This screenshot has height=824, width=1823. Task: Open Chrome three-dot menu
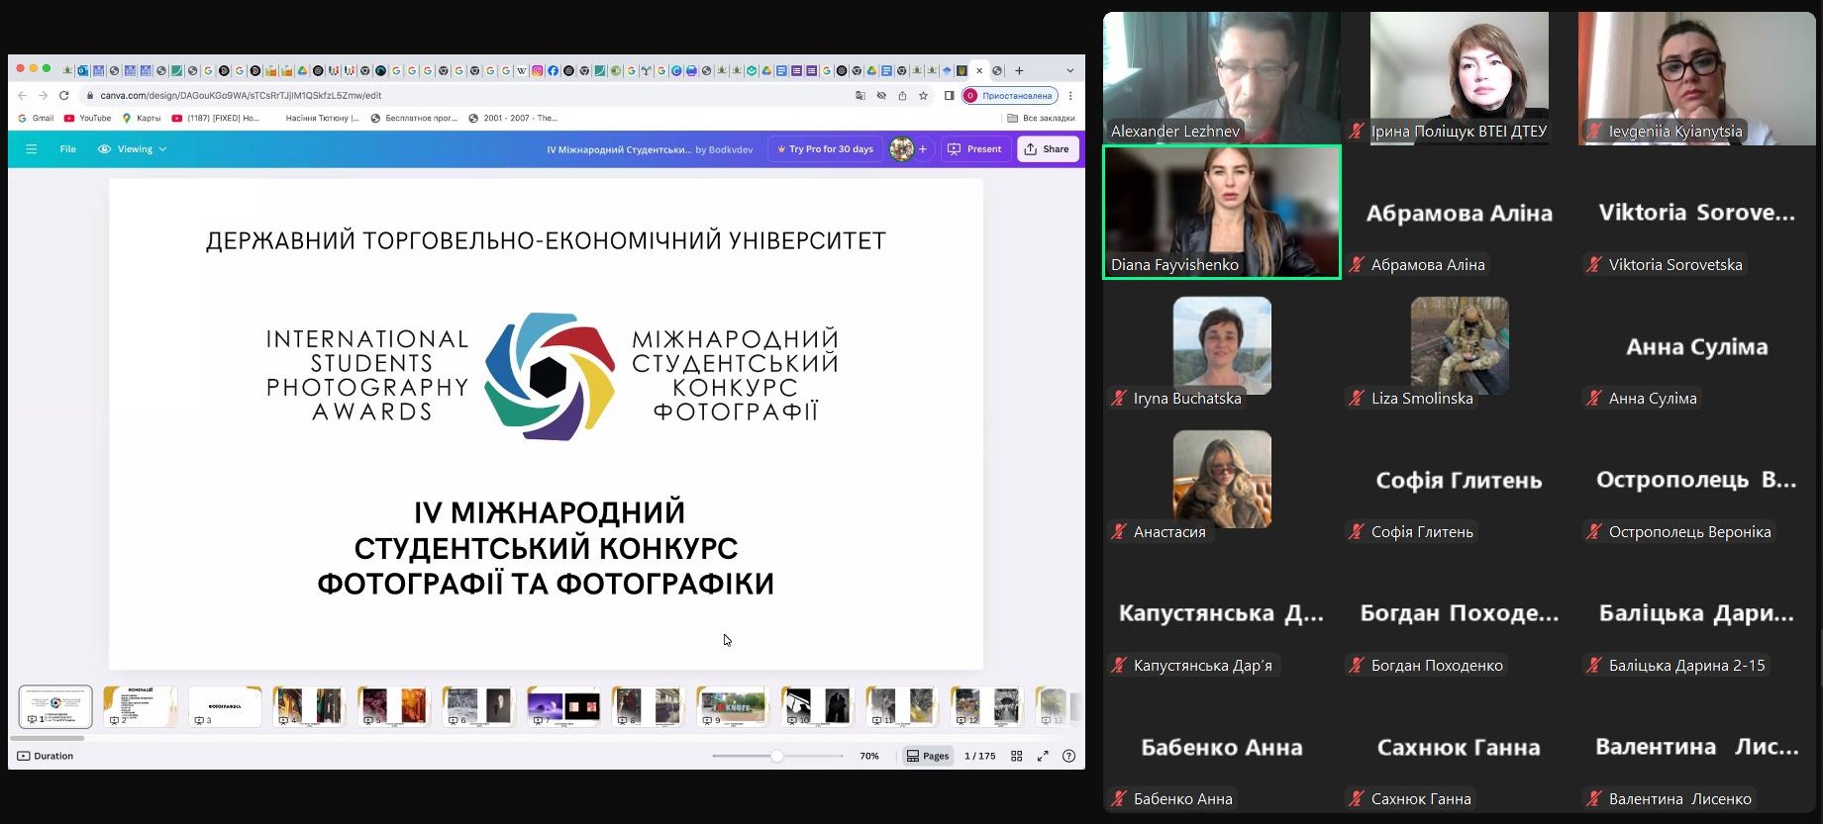(1070, 96)
